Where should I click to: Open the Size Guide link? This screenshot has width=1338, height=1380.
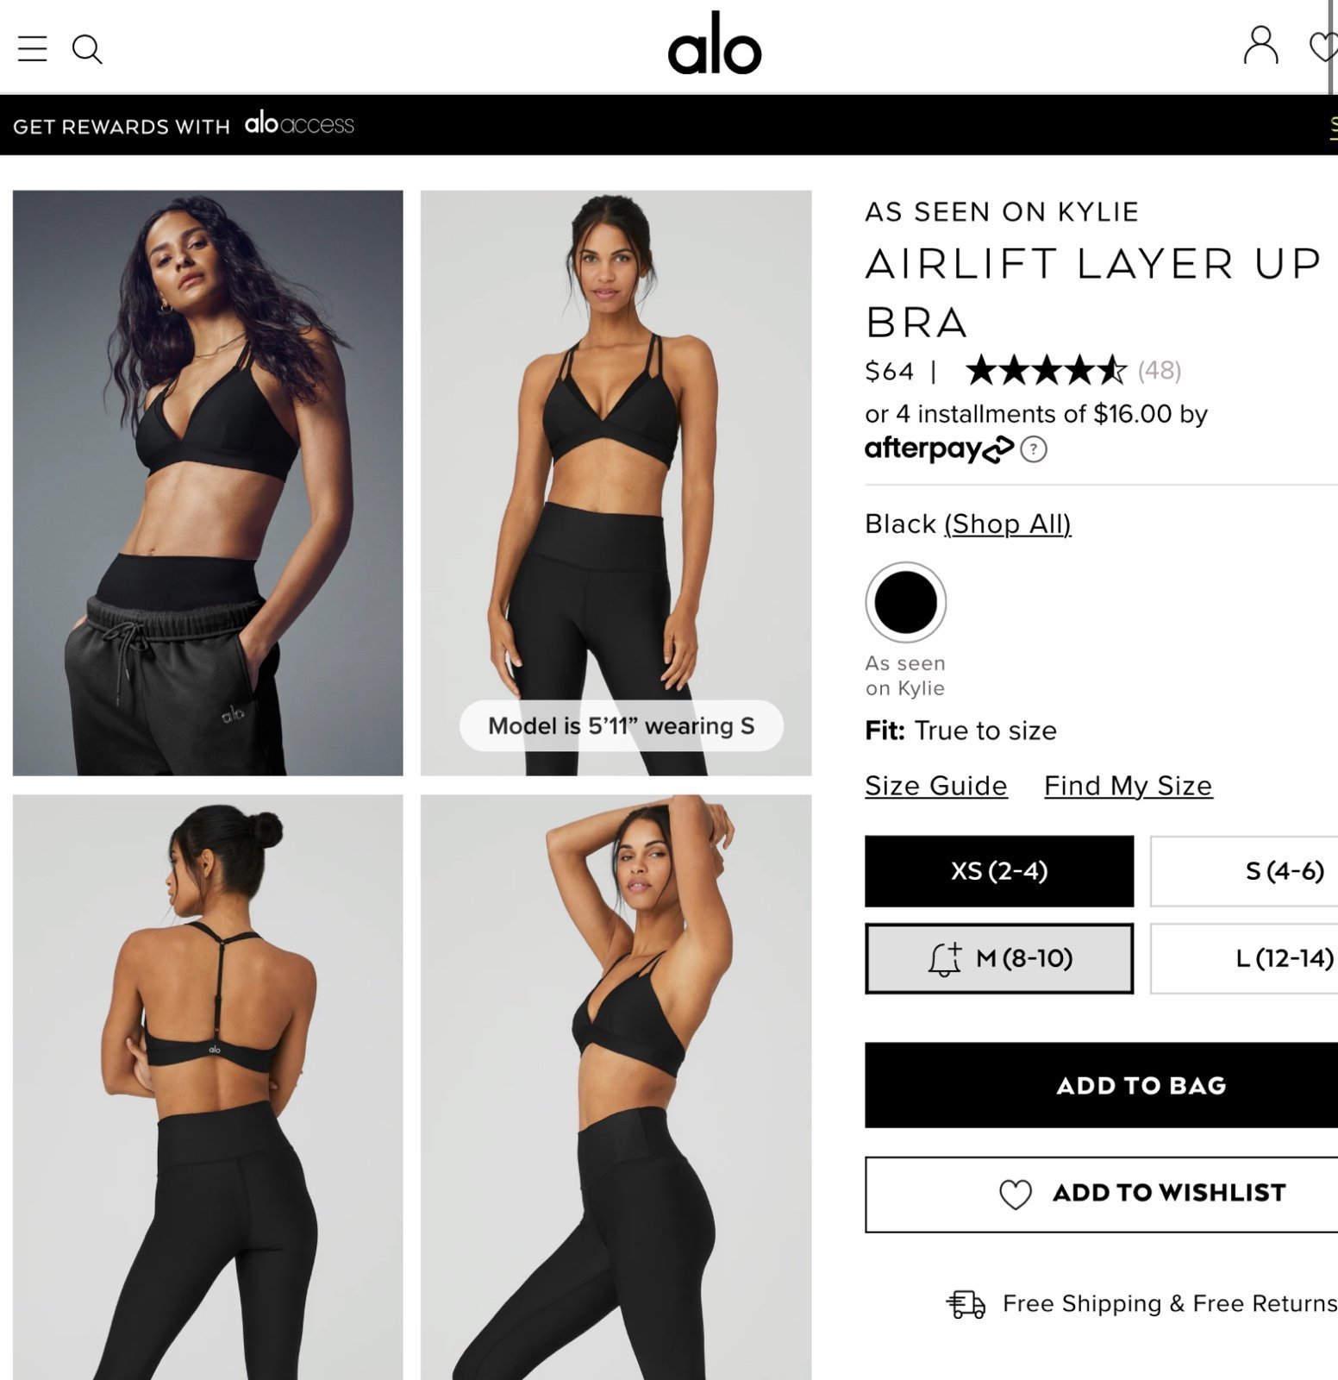click(936, 786)
